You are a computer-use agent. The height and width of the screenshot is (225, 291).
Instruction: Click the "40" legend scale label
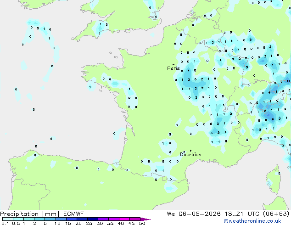click(x=121, y=223)
